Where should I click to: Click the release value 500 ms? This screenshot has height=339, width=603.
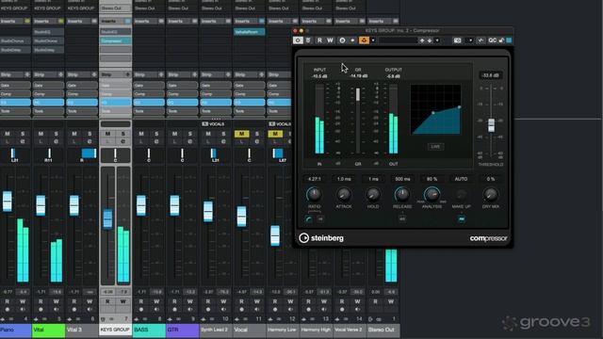402,179
